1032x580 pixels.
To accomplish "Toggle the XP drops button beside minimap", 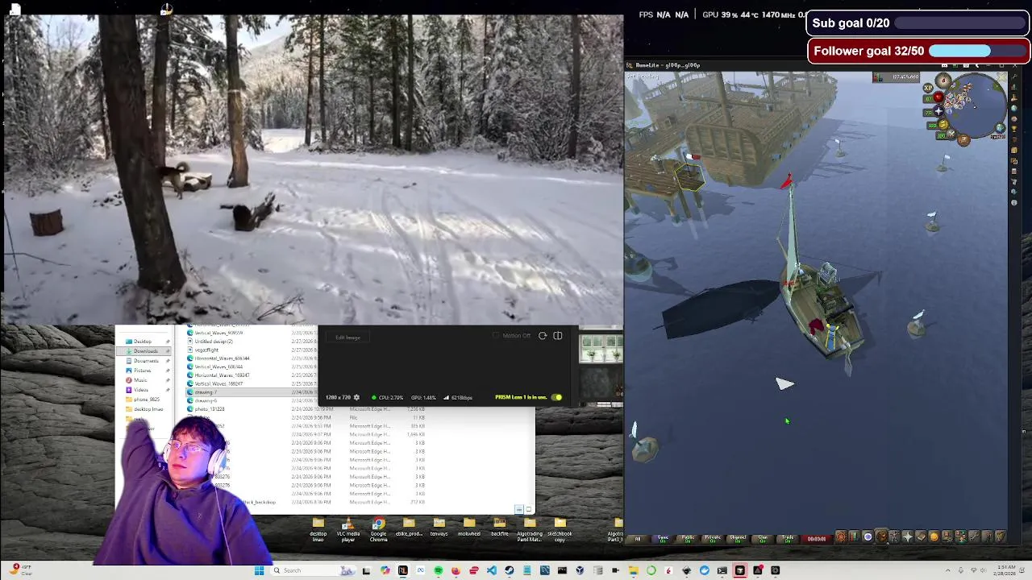I will tap(928, 88).
